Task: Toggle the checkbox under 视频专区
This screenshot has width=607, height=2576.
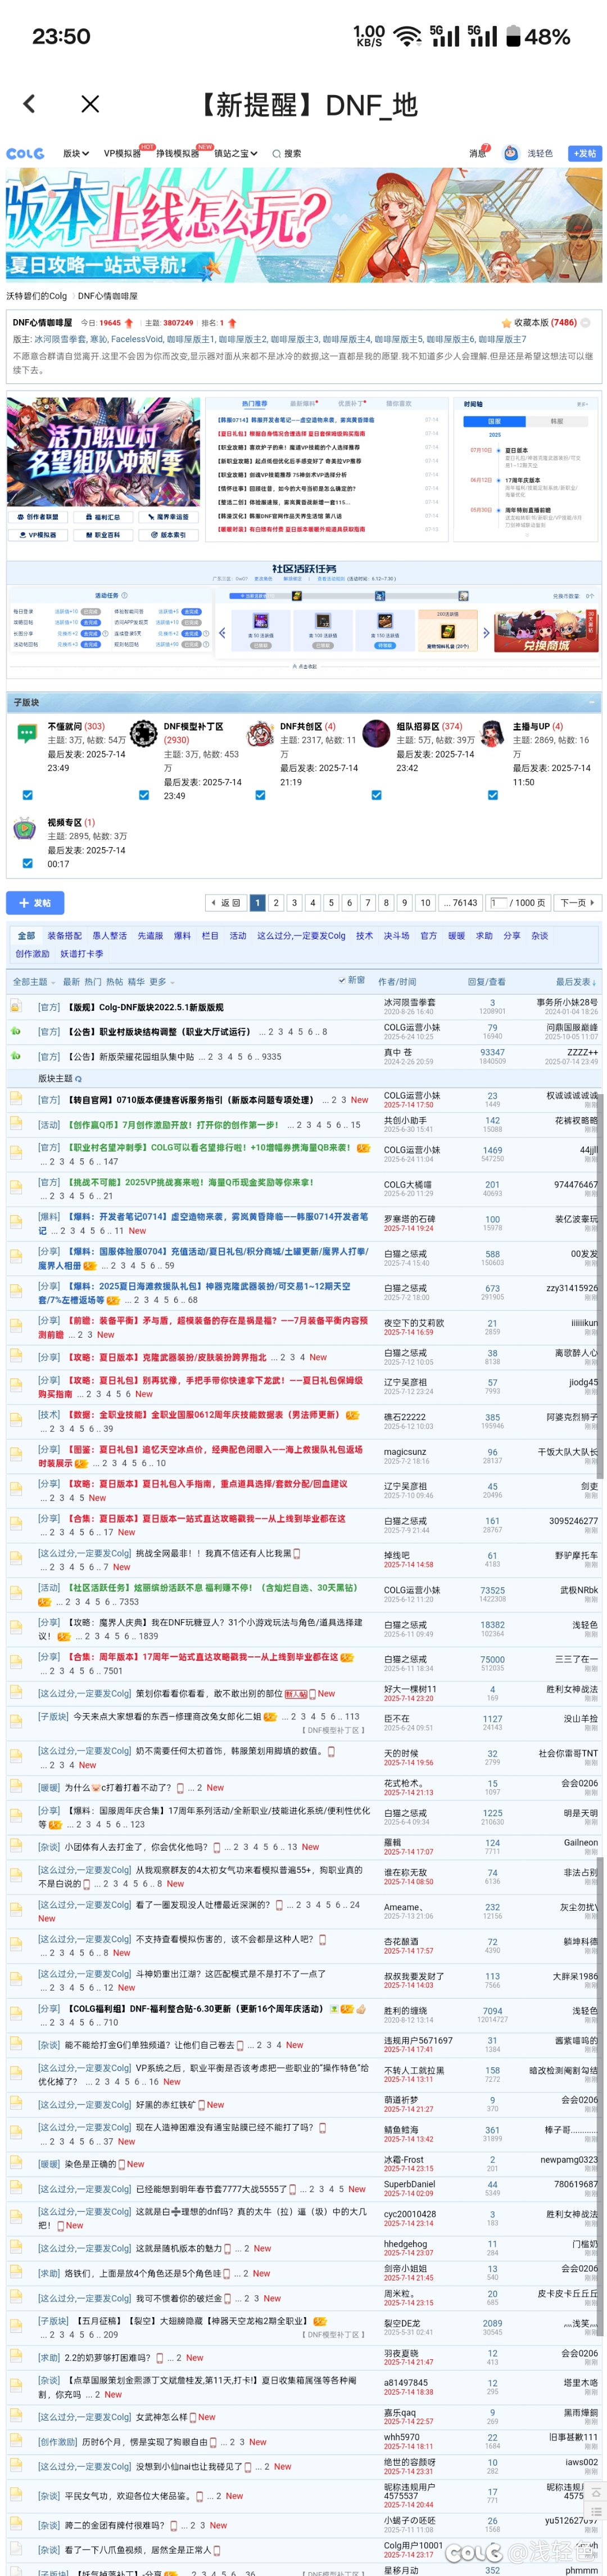Action: (x=27, y=864)
